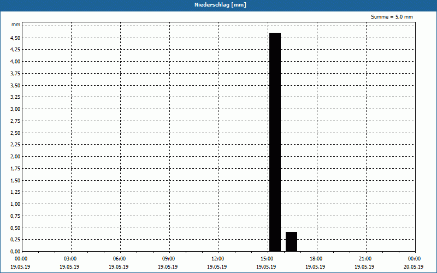Click the 1,00 y-axis value
This screenshot has width=437, height=273.
(15, 204)
